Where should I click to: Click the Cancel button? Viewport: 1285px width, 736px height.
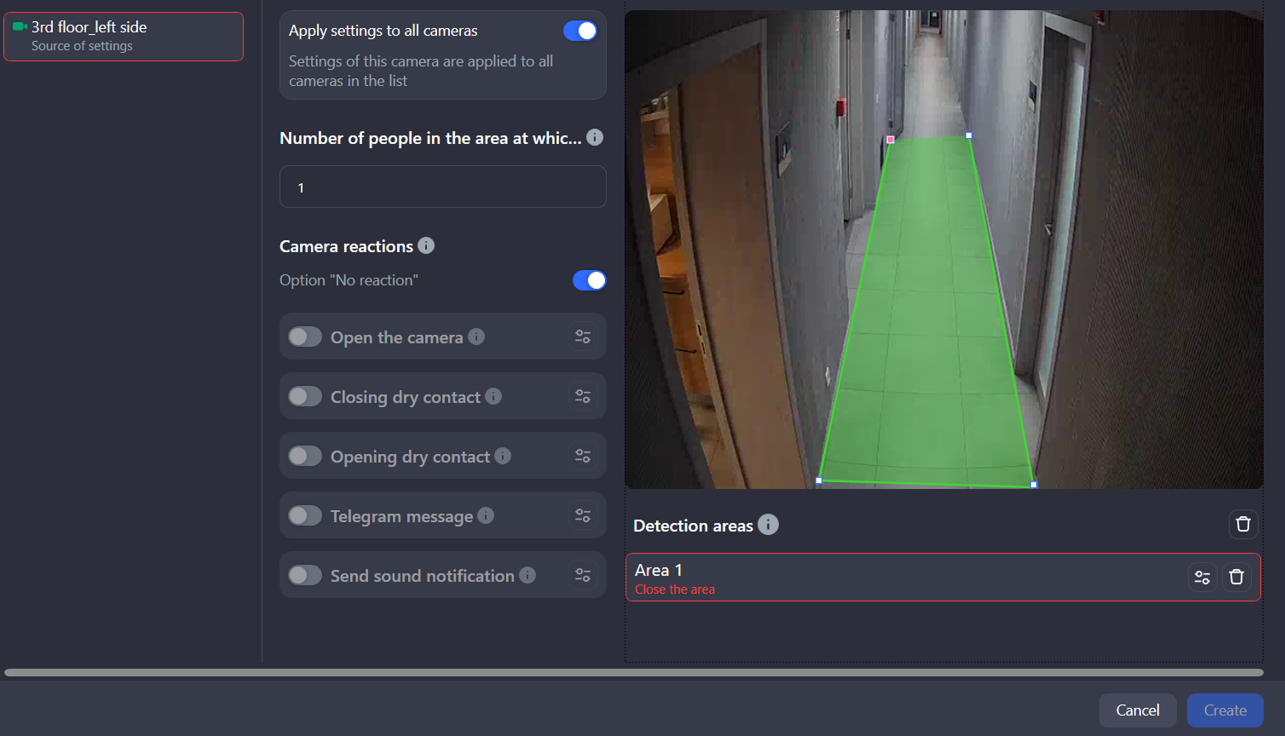click(x=1138, y=710)
